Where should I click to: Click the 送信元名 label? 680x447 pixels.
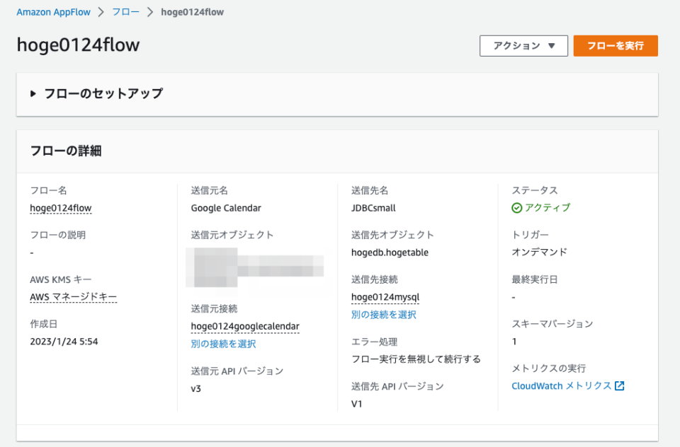click(x=210, y=190)
